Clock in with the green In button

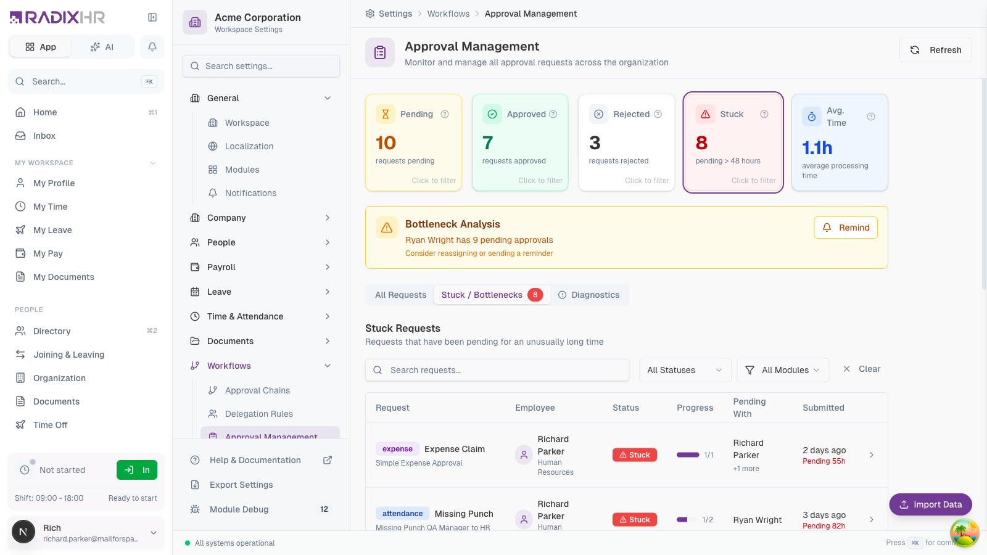137,470
